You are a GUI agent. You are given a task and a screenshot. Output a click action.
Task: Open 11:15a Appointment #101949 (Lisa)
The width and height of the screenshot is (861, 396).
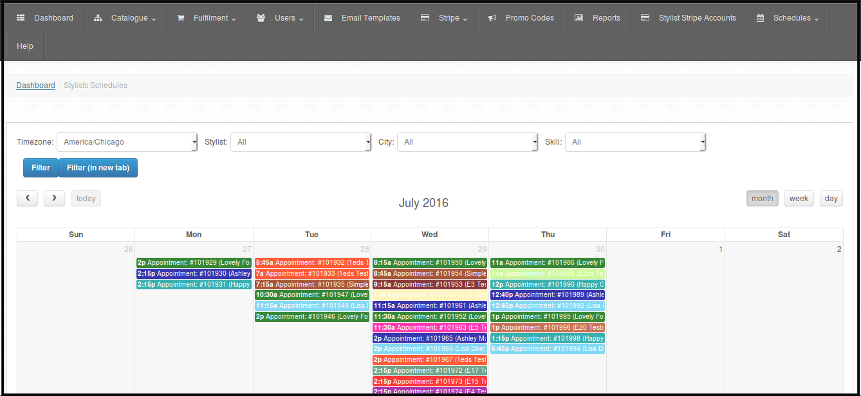[312, 306]
